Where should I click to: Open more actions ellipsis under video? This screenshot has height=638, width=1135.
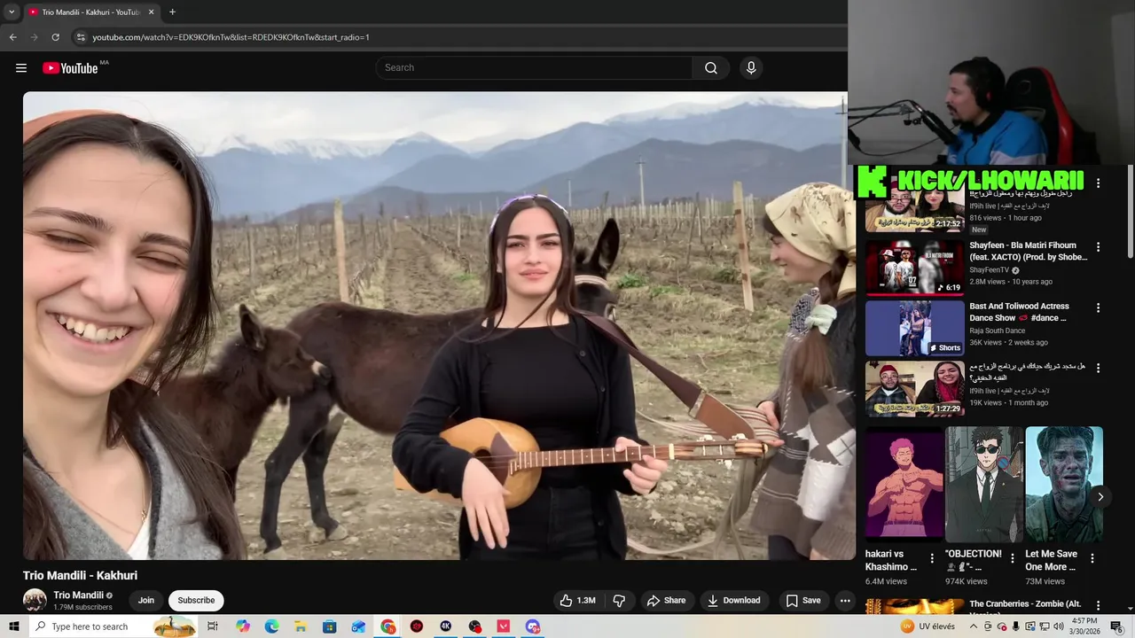(x=845, y=601)
